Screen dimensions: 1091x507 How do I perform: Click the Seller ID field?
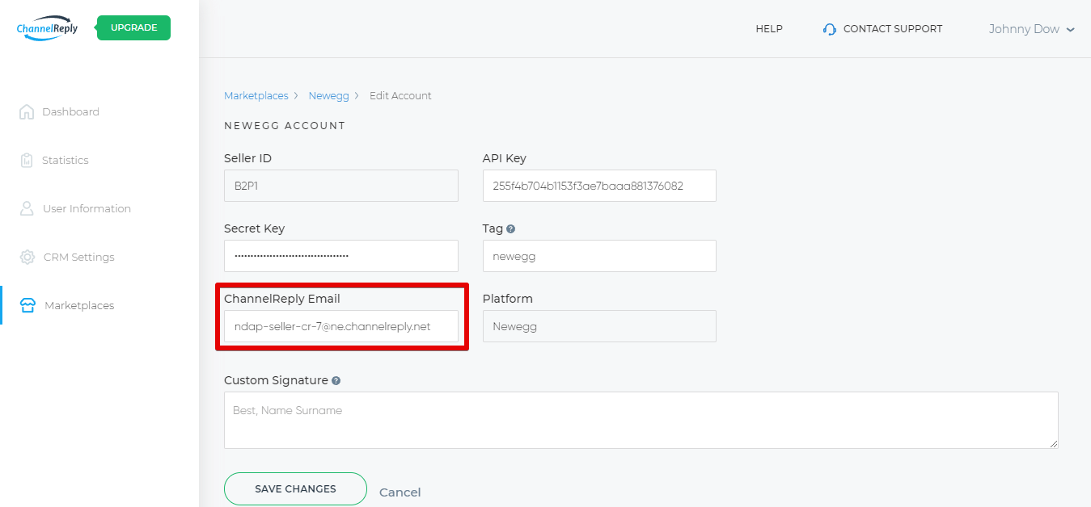click(x=341, y=186)
